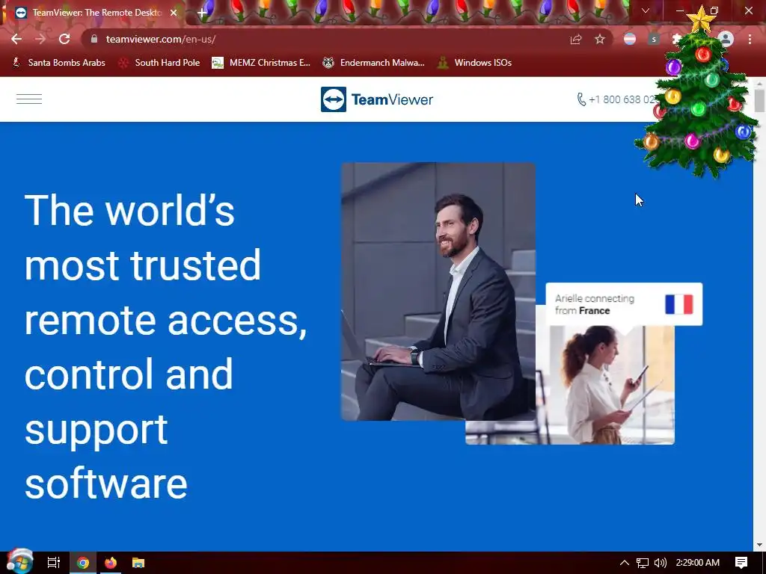766x574 pixels.
Task: Click the Christmas tree desktop widget
Action: tap(699, 93)
